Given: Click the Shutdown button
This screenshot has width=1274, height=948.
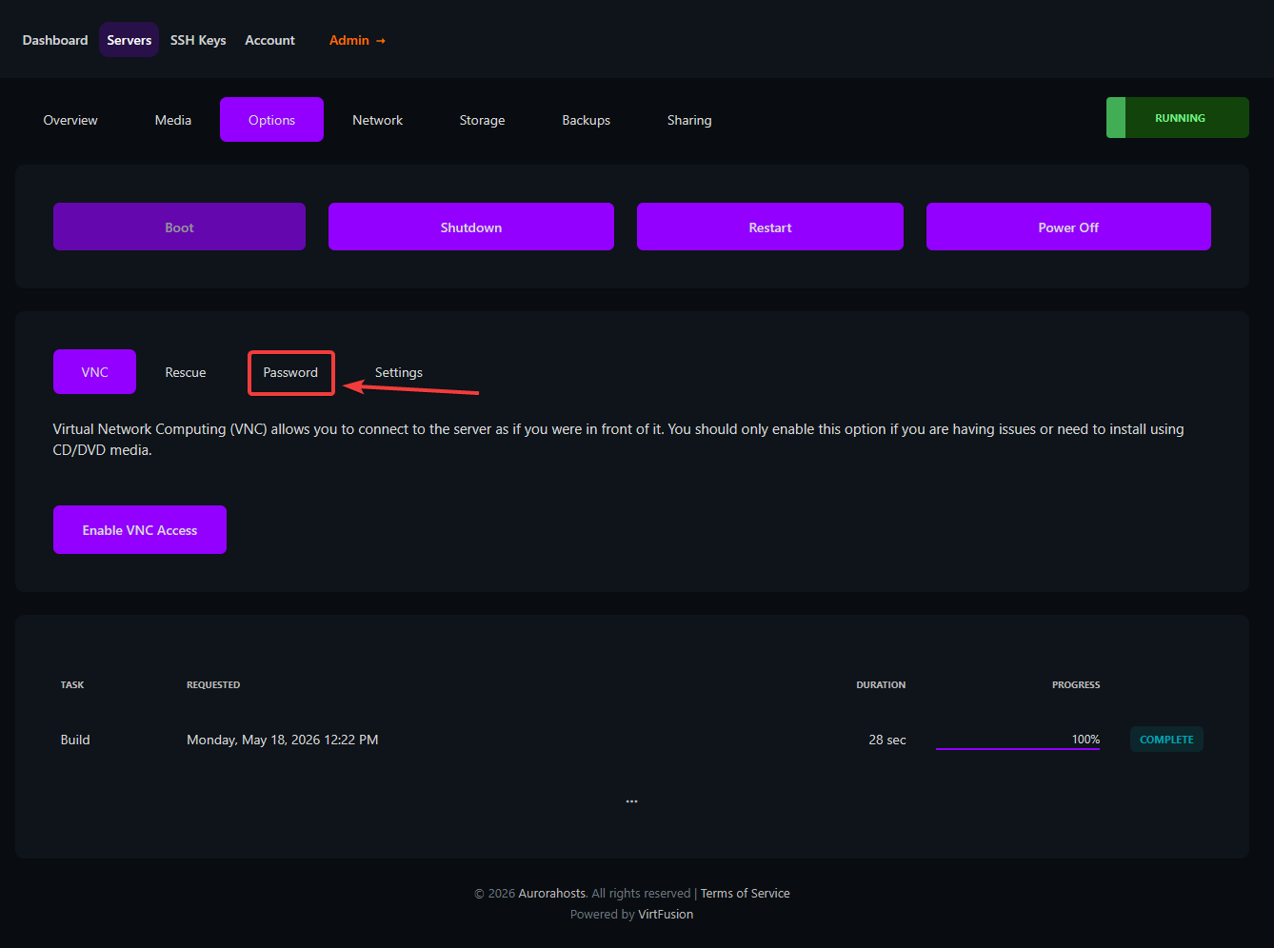Looking at the screenshot, I should [471, 227].
